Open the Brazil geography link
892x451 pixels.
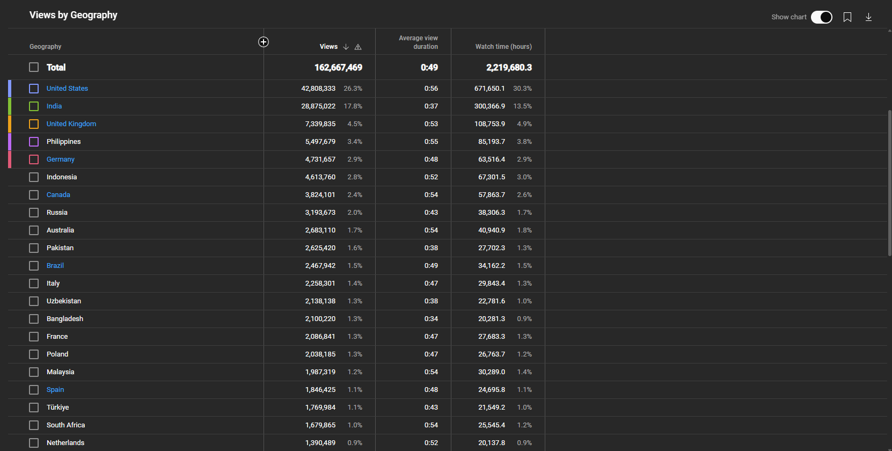[55, 266]
